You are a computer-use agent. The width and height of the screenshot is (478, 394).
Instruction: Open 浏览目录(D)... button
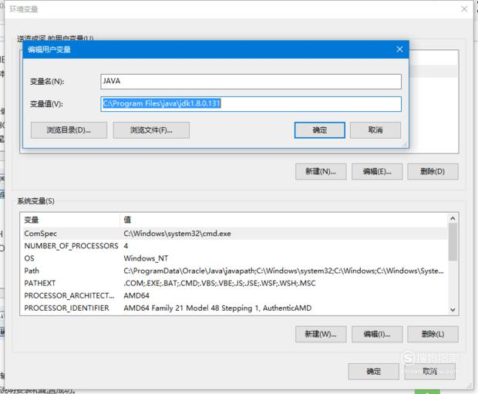69,130
